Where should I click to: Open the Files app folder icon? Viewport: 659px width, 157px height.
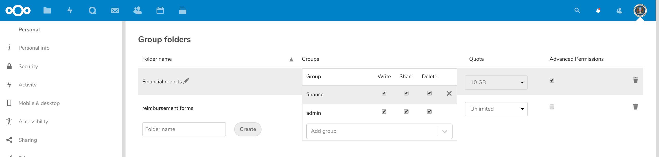47,11
